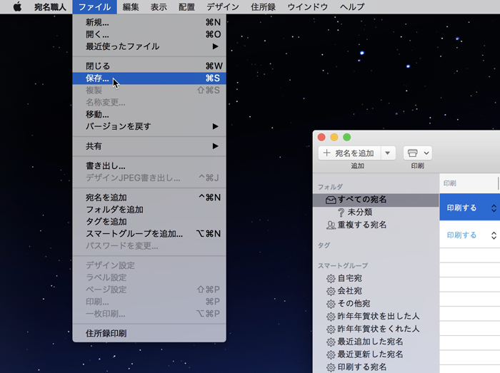Click the Apple logo menu
The image size is (500, 373).
(x=17, y=7)
